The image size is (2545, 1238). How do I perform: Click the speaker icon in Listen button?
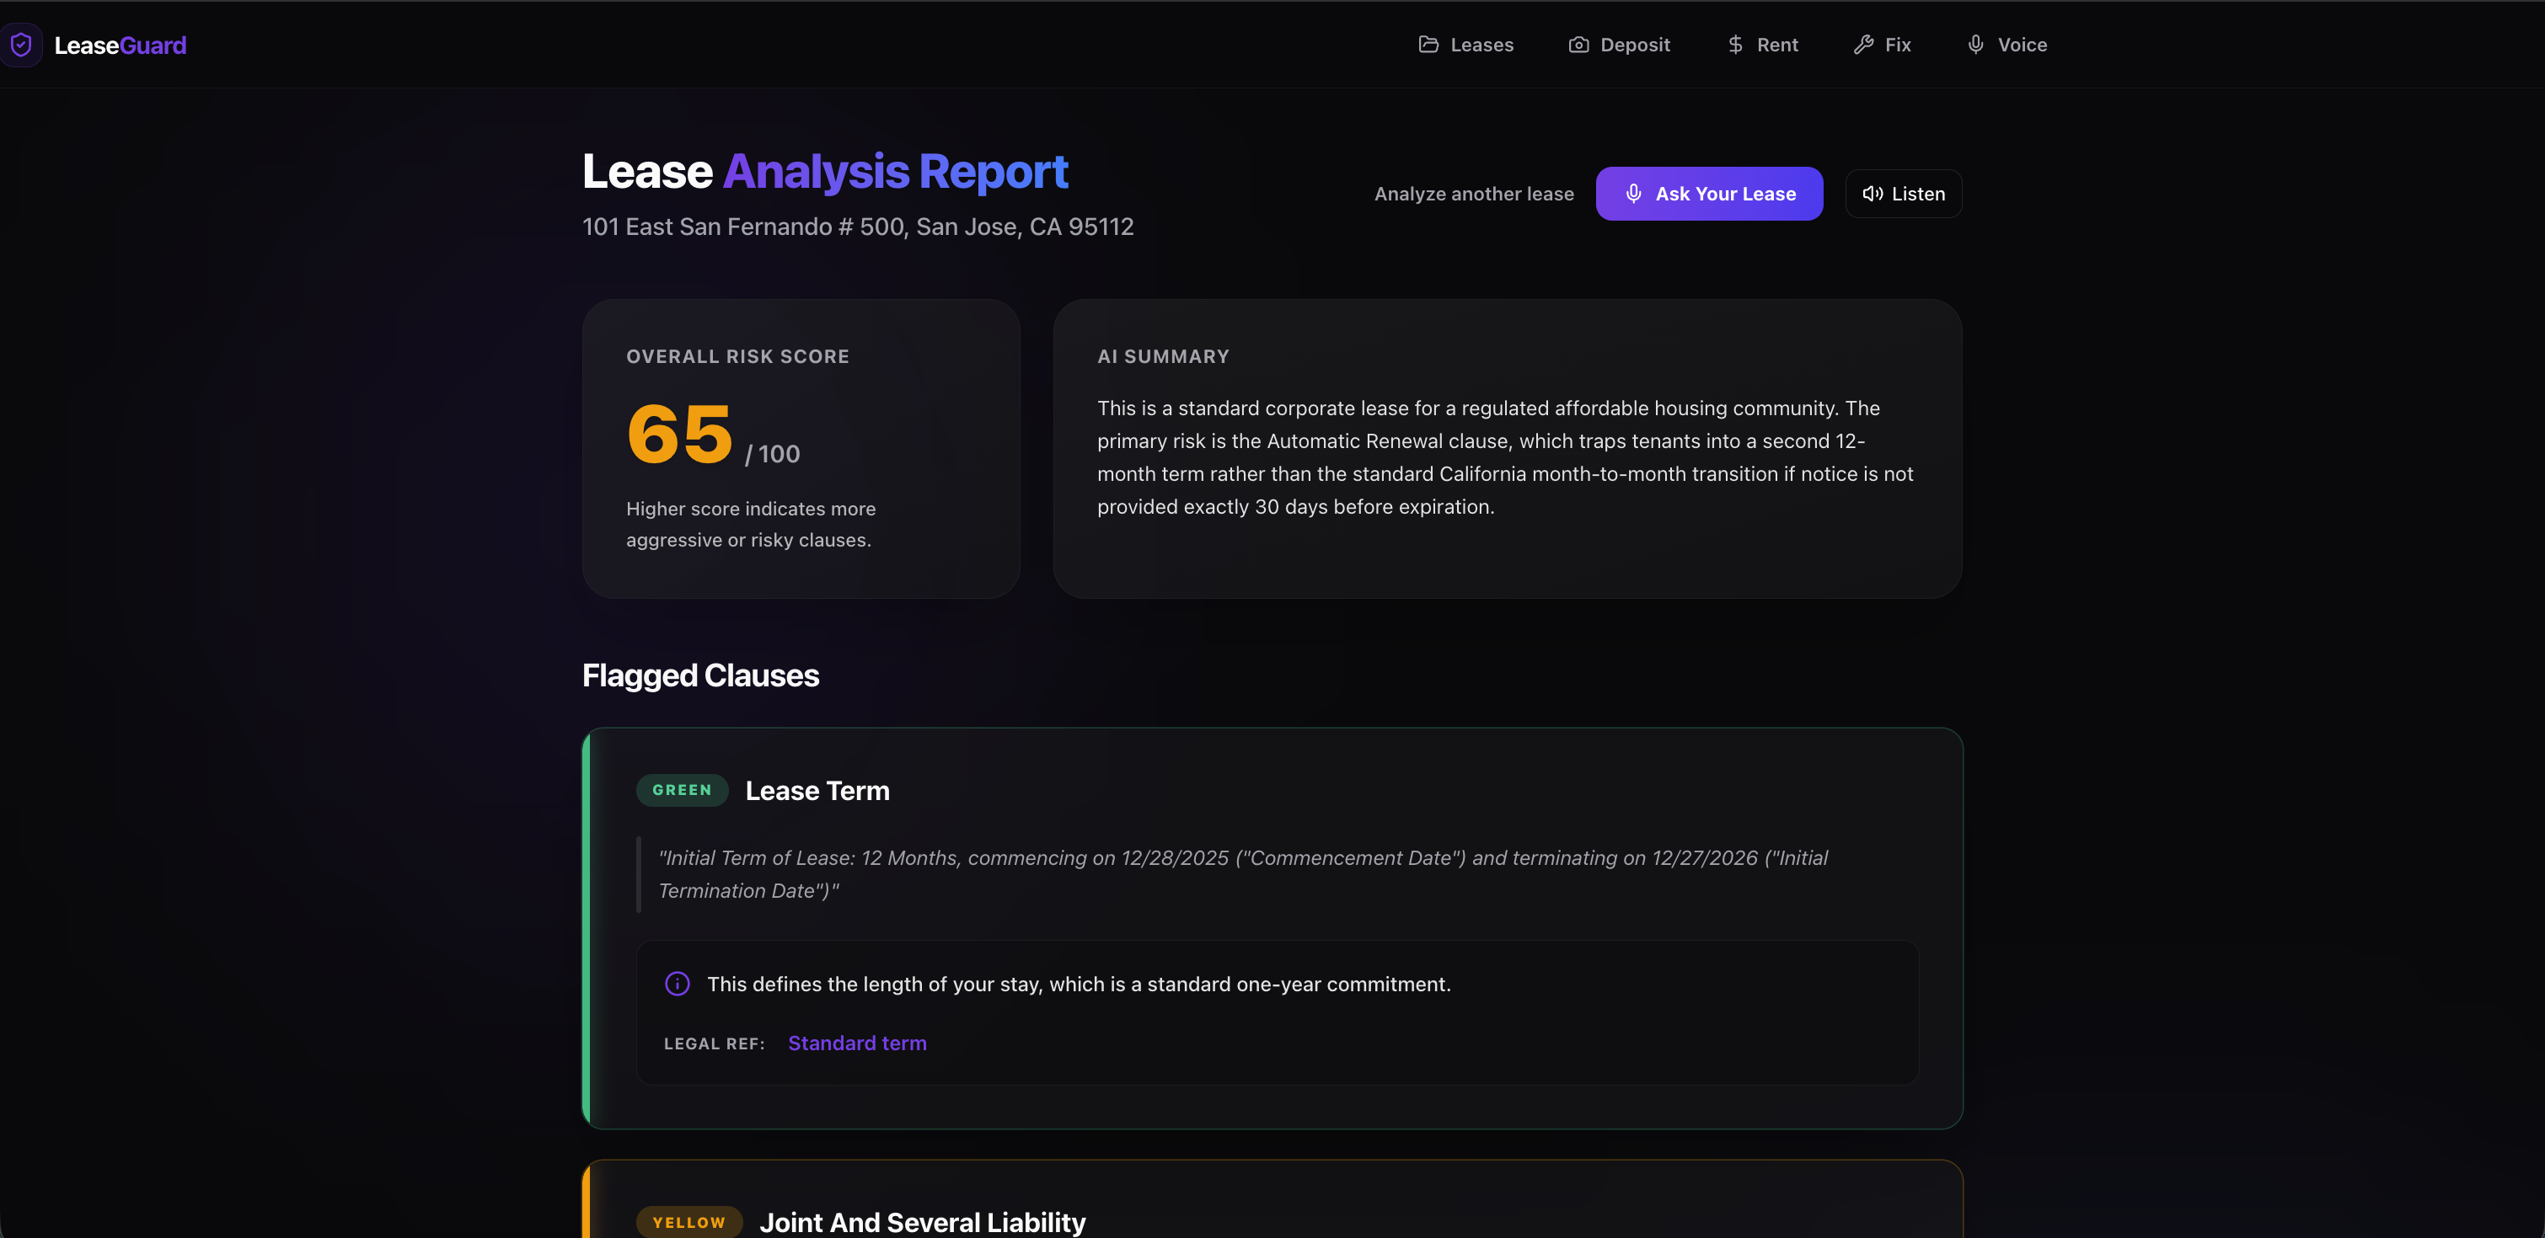1871,194
